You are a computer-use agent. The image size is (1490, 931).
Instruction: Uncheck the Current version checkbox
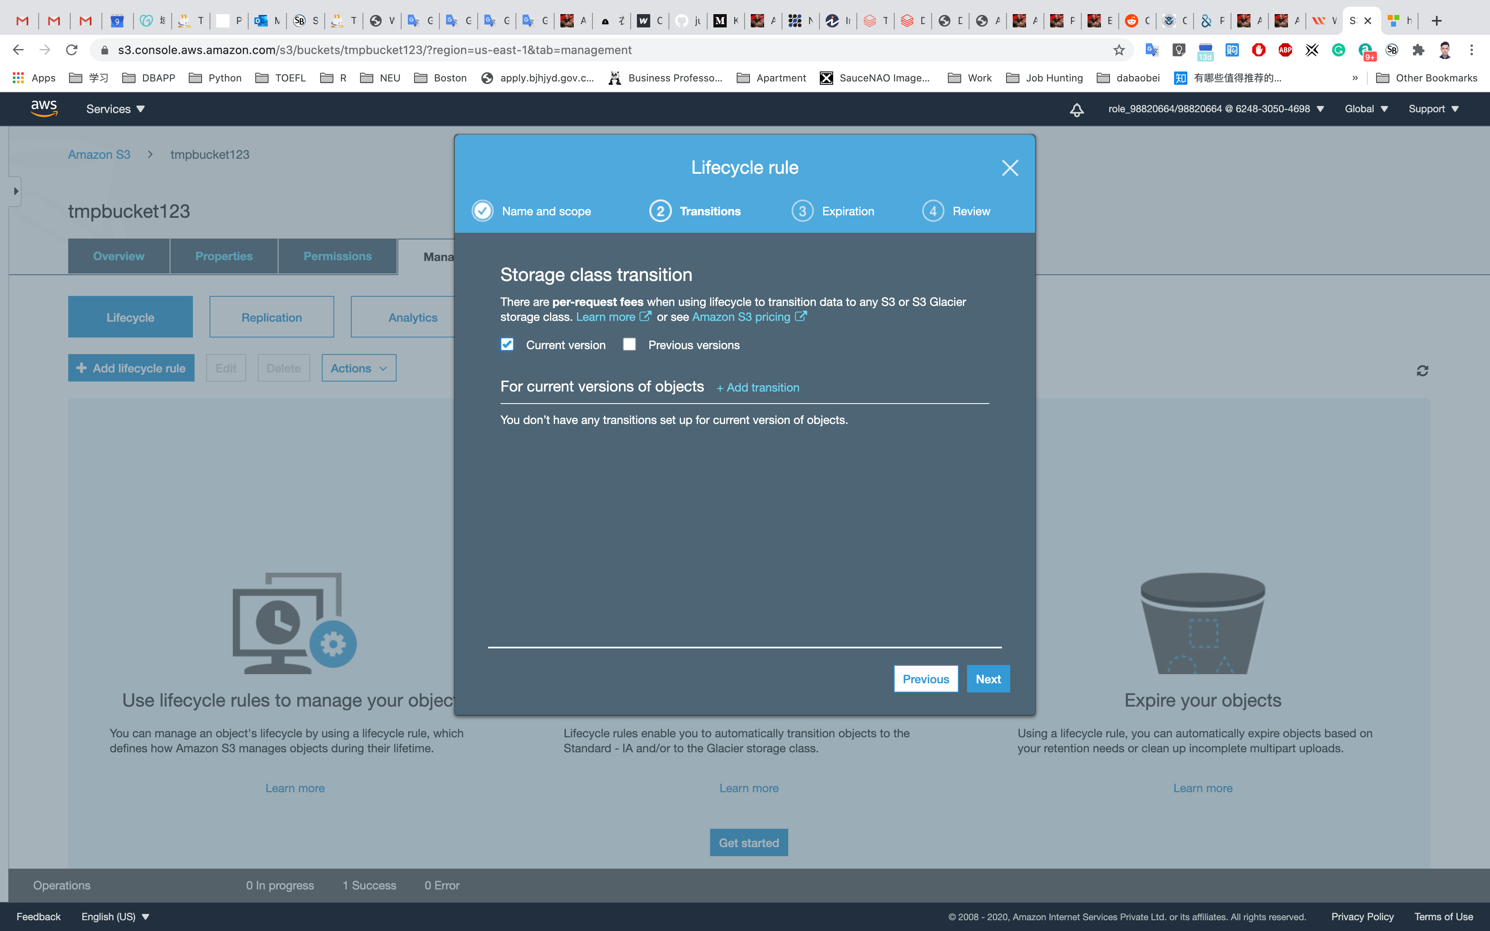(507, 344)
